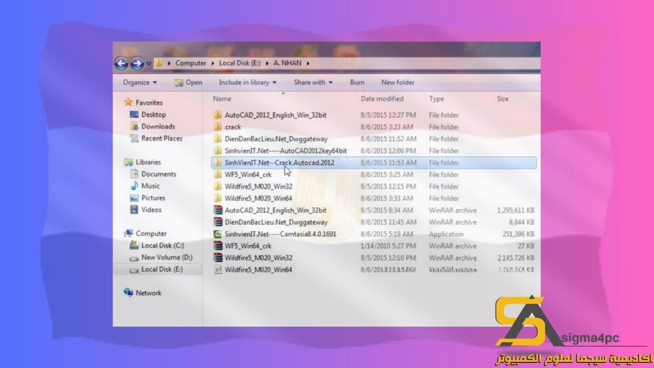Click the WF5_Win64_crk folder icon
Viewport: 654px width, 368px height.
[218, 174]
